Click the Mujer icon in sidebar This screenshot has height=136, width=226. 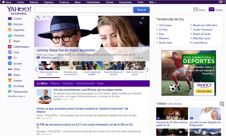click(x=10, y=41)
